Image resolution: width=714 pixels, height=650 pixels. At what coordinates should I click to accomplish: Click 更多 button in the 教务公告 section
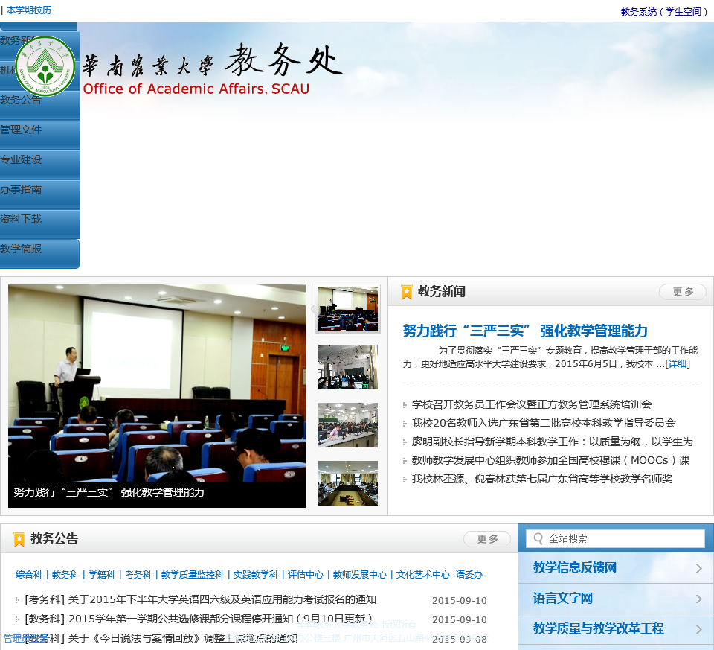click(486, 539)
